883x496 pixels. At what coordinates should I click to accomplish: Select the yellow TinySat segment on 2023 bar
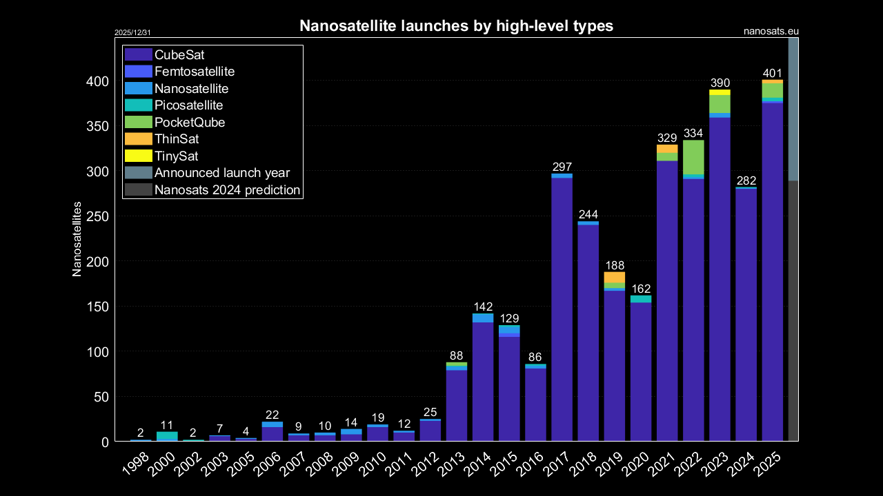720,92
